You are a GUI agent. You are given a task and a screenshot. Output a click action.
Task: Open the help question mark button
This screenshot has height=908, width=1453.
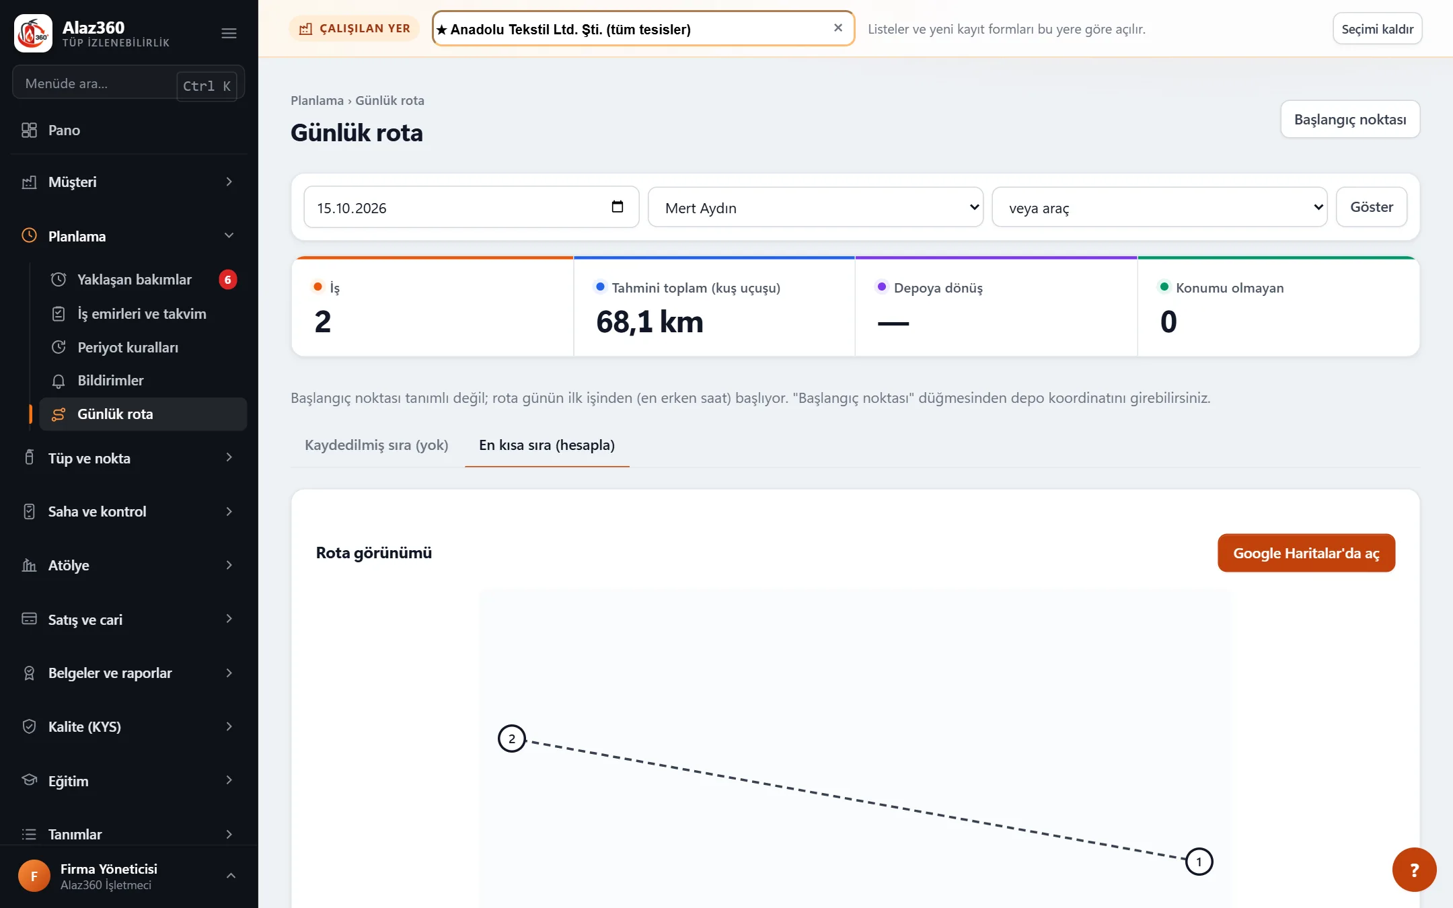coord(1414,870)
